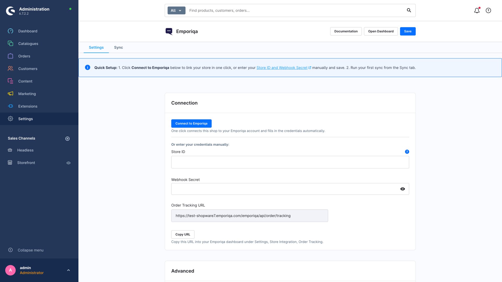Click the Dashboard gauge icon
502x282 pixels.
[10, 31]
